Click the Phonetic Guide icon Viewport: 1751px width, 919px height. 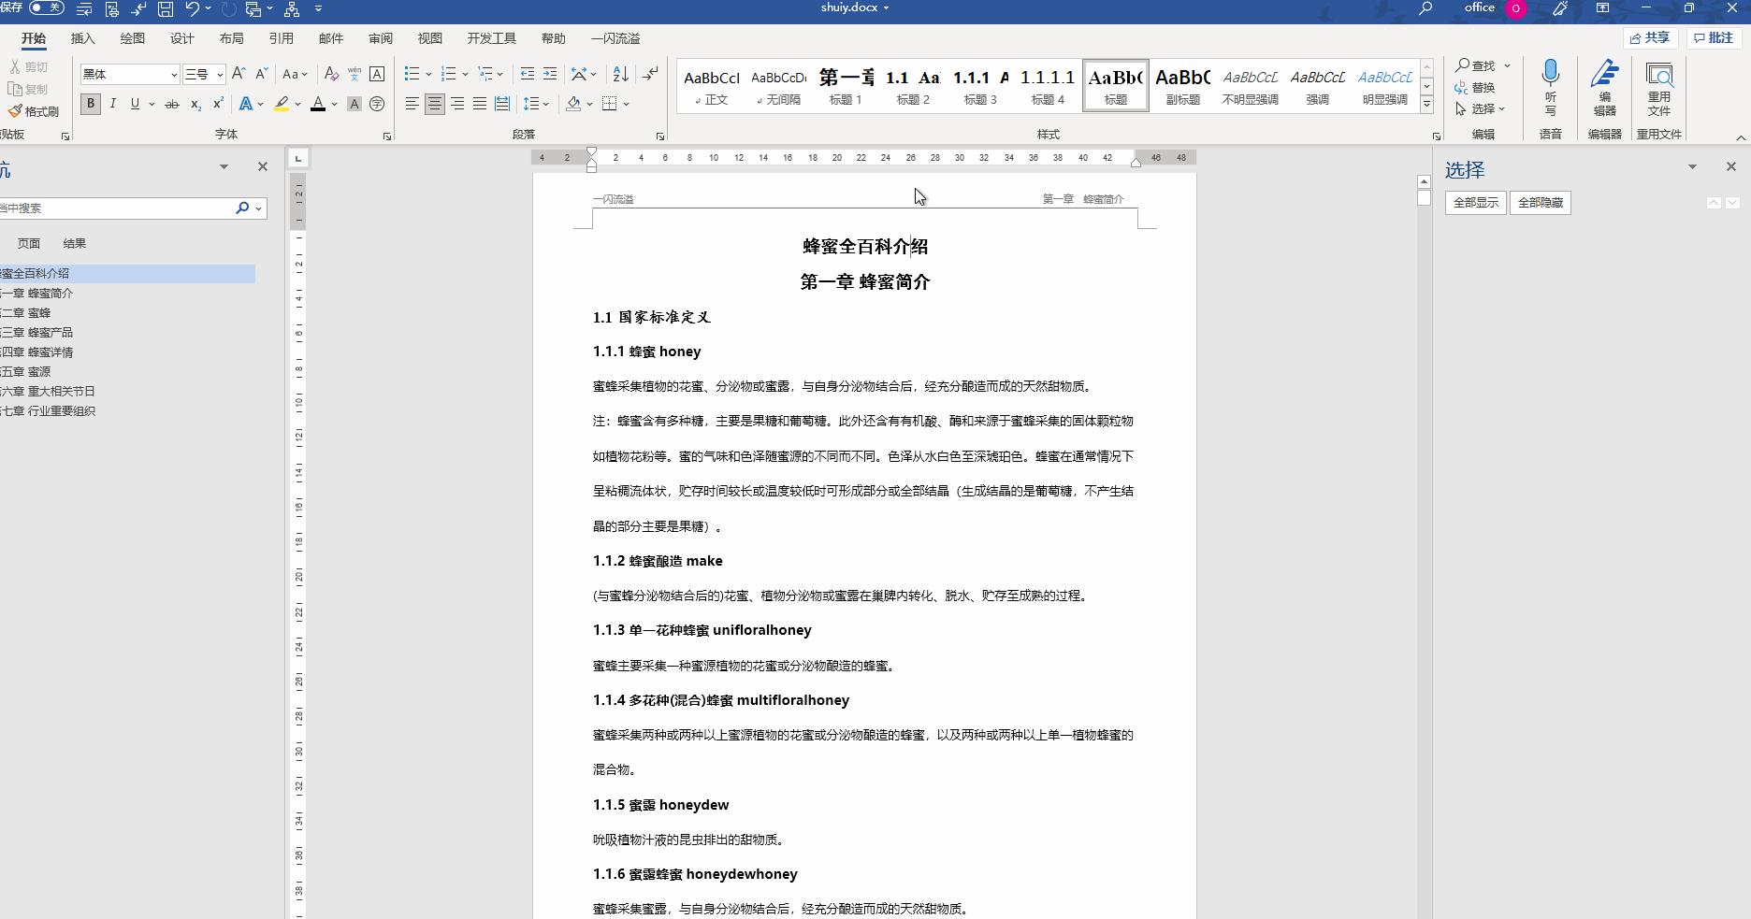click(x=355, y=73)
